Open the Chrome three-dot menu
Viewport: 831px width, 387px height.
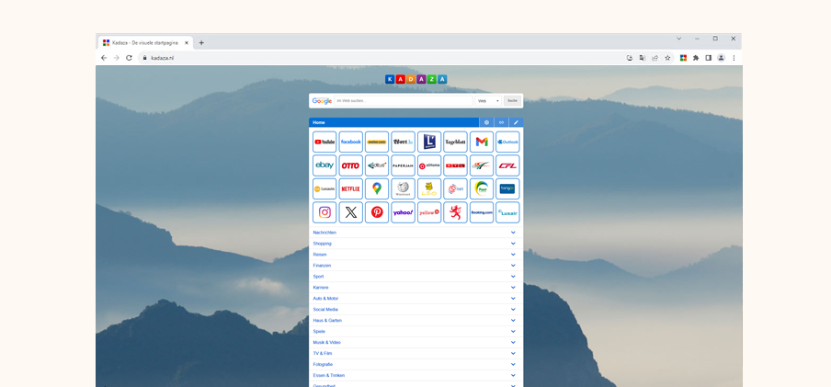pos(734,58)
